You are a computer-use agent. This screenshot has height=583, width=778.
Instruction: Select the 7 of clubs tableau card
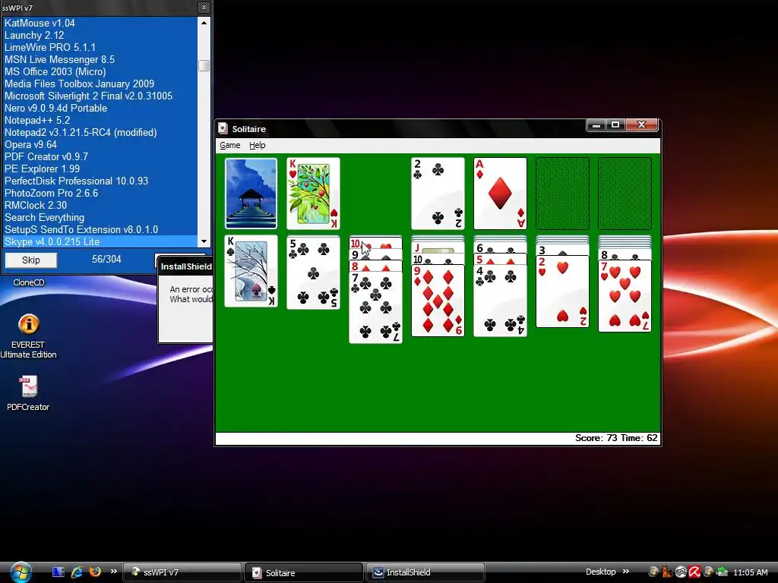375,307
